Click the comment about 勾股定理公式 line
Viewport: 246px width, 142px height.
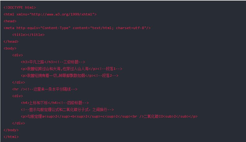(67, 110)
